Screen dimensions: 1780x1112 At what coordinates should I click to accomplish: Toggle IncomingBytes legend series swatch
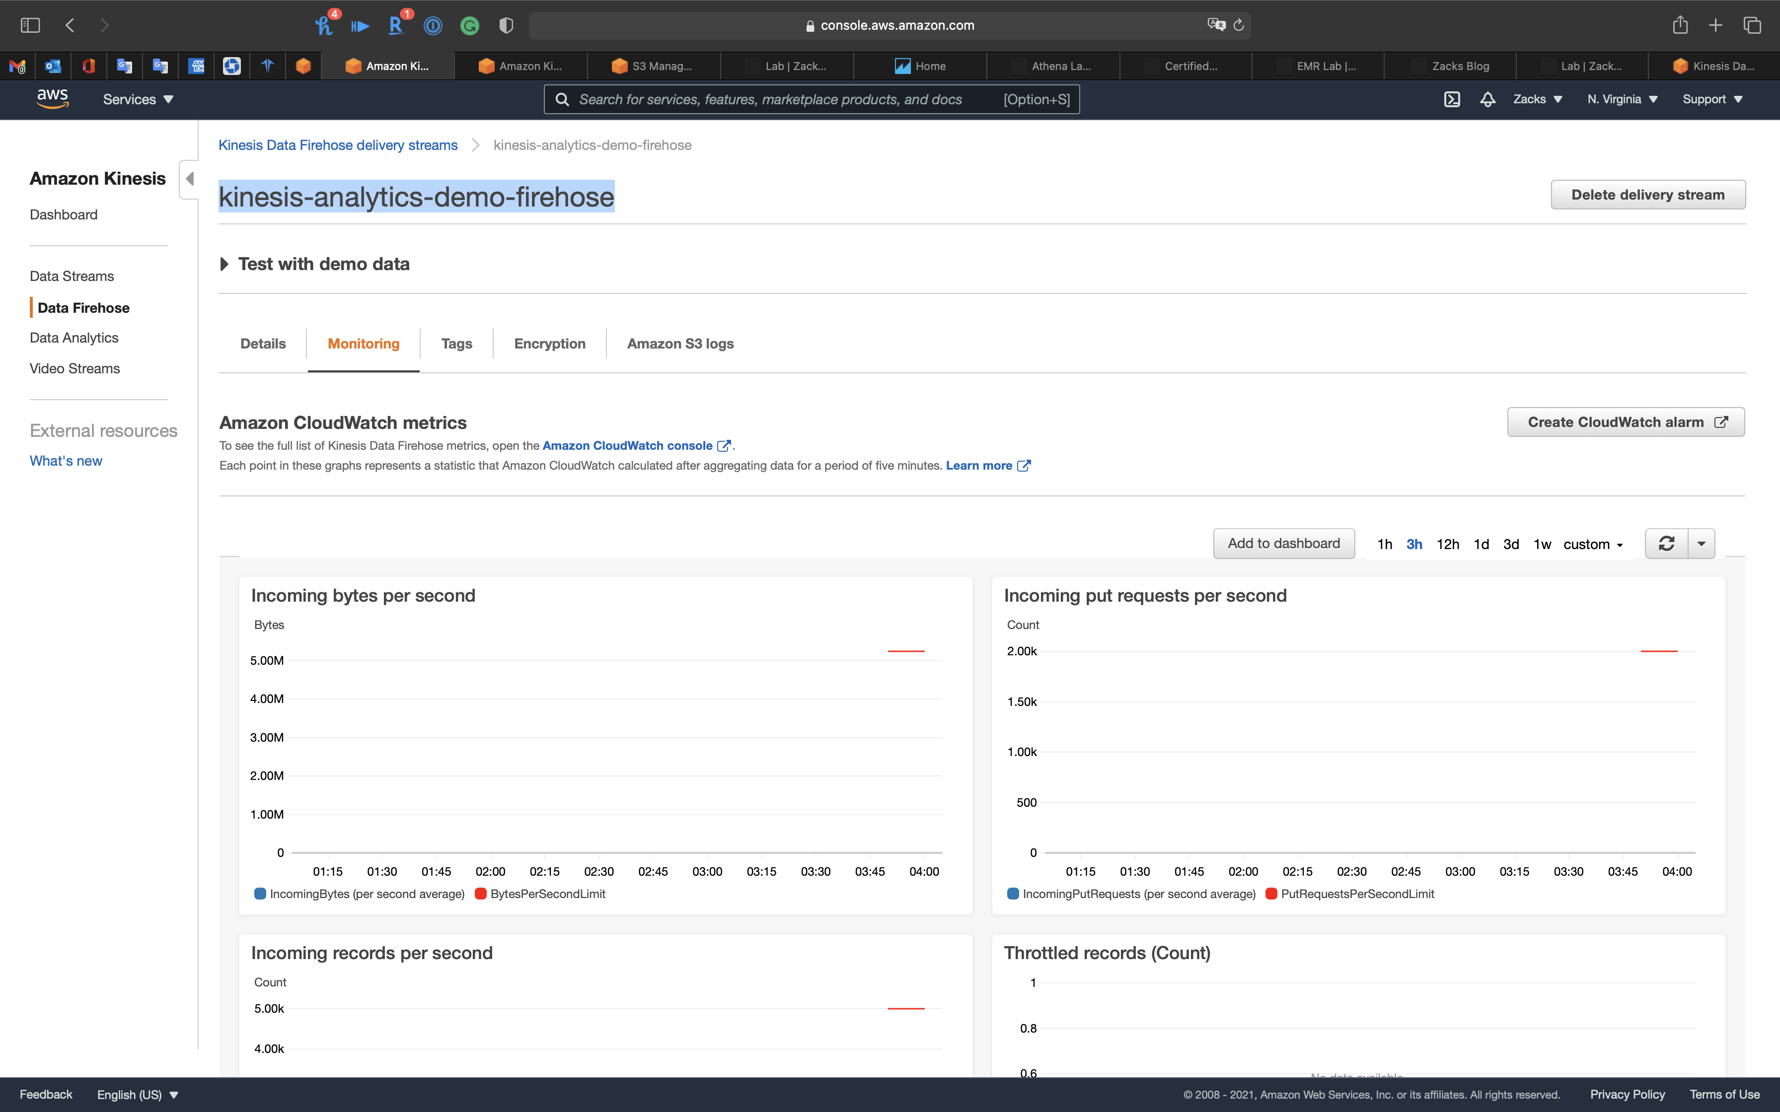pos(260,894)
